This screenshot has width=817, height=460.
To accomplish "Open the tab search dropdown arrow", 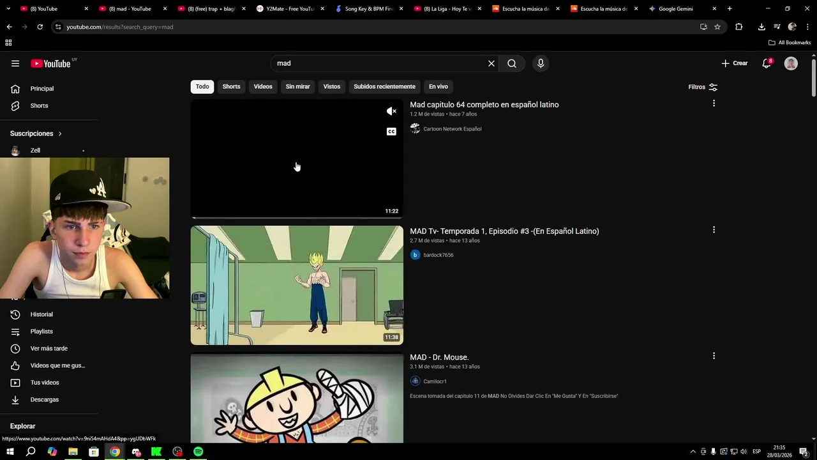I will coord(8,9).
